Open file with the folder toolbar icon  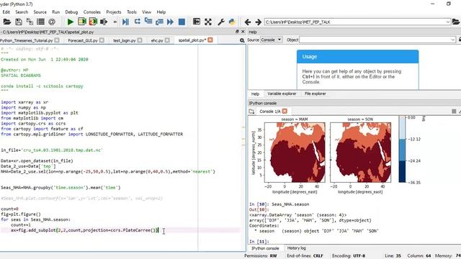(6, 22)
